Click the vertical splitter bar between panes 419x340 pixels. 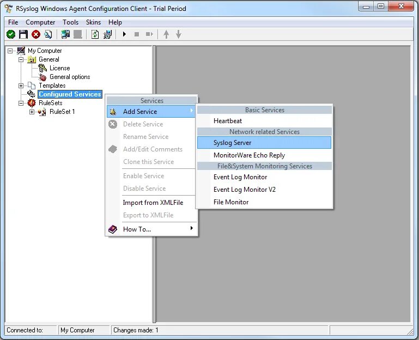coord(154,184)
